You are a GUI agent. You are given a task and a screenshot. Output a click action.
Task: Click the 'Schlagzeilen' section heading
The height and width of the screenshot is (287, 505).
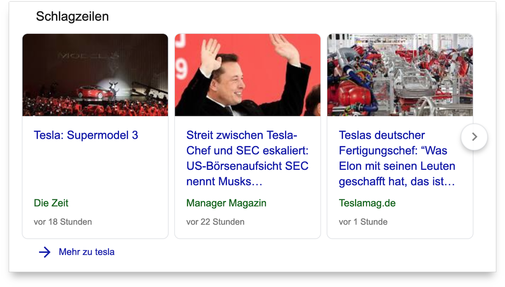pyautogui.click(x=72, y=17)
